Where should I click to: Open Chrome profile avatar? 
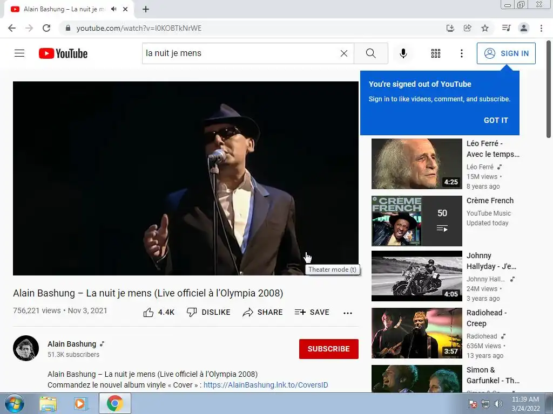pos(524,28)
